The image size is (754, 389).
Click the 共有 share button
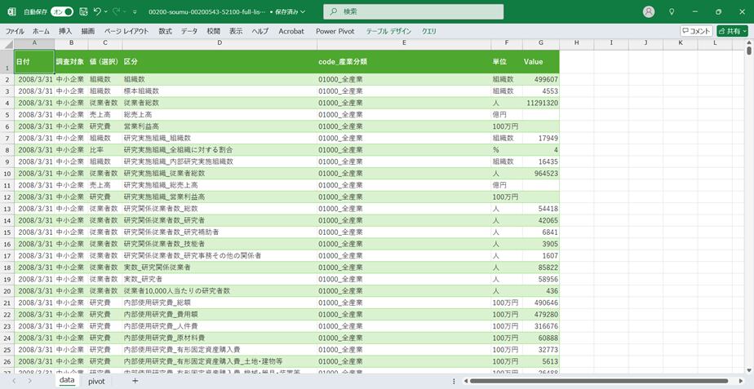point(732,31)
